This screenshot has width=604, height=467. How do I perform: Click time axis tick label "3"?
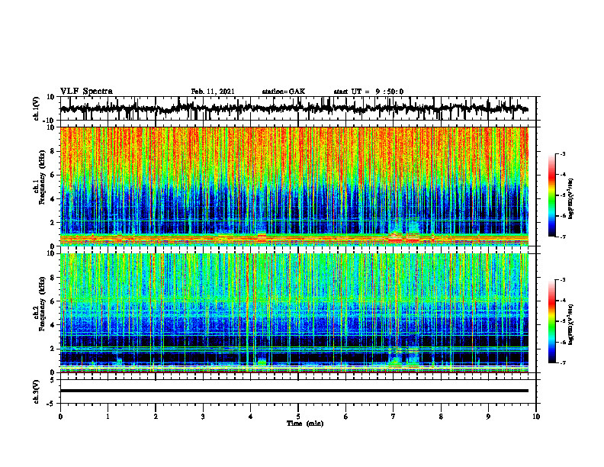[203, 417]
